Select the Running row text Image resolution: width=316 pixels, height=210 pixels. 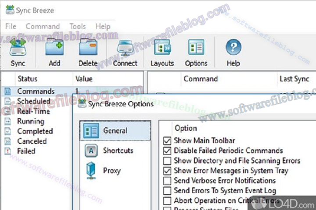pyautogui.click(x=31, y=121)
